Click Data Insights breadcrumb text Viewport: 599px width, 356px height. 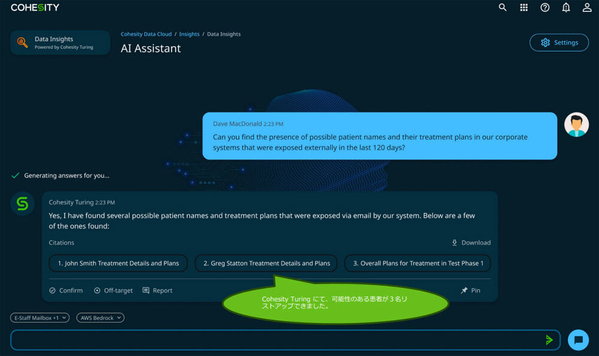click(x=224, y=34)
